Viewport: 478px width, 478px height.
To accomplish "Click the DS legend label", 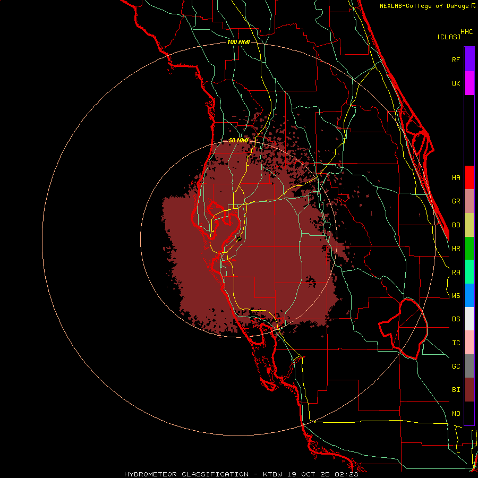I will 456,319.
